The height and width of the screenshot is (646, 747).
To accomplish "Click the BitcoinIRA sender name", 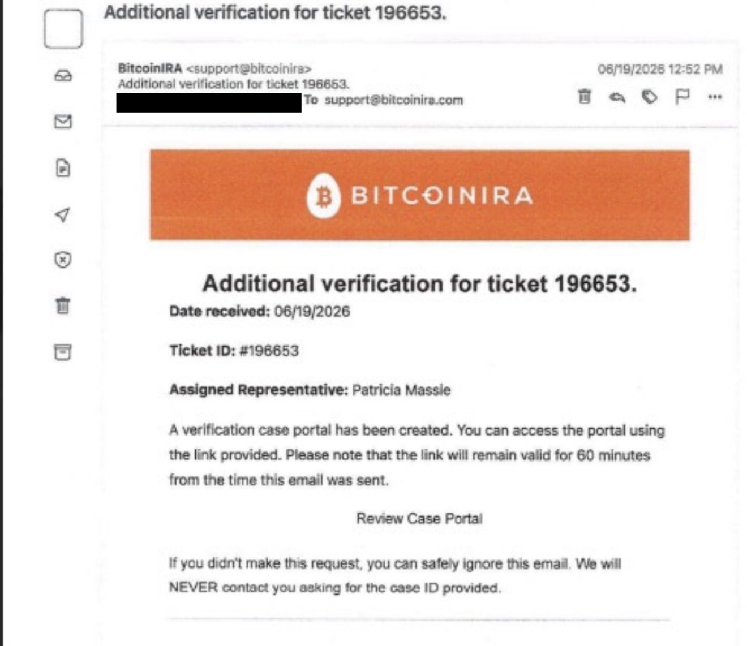I will click(150, 68).
